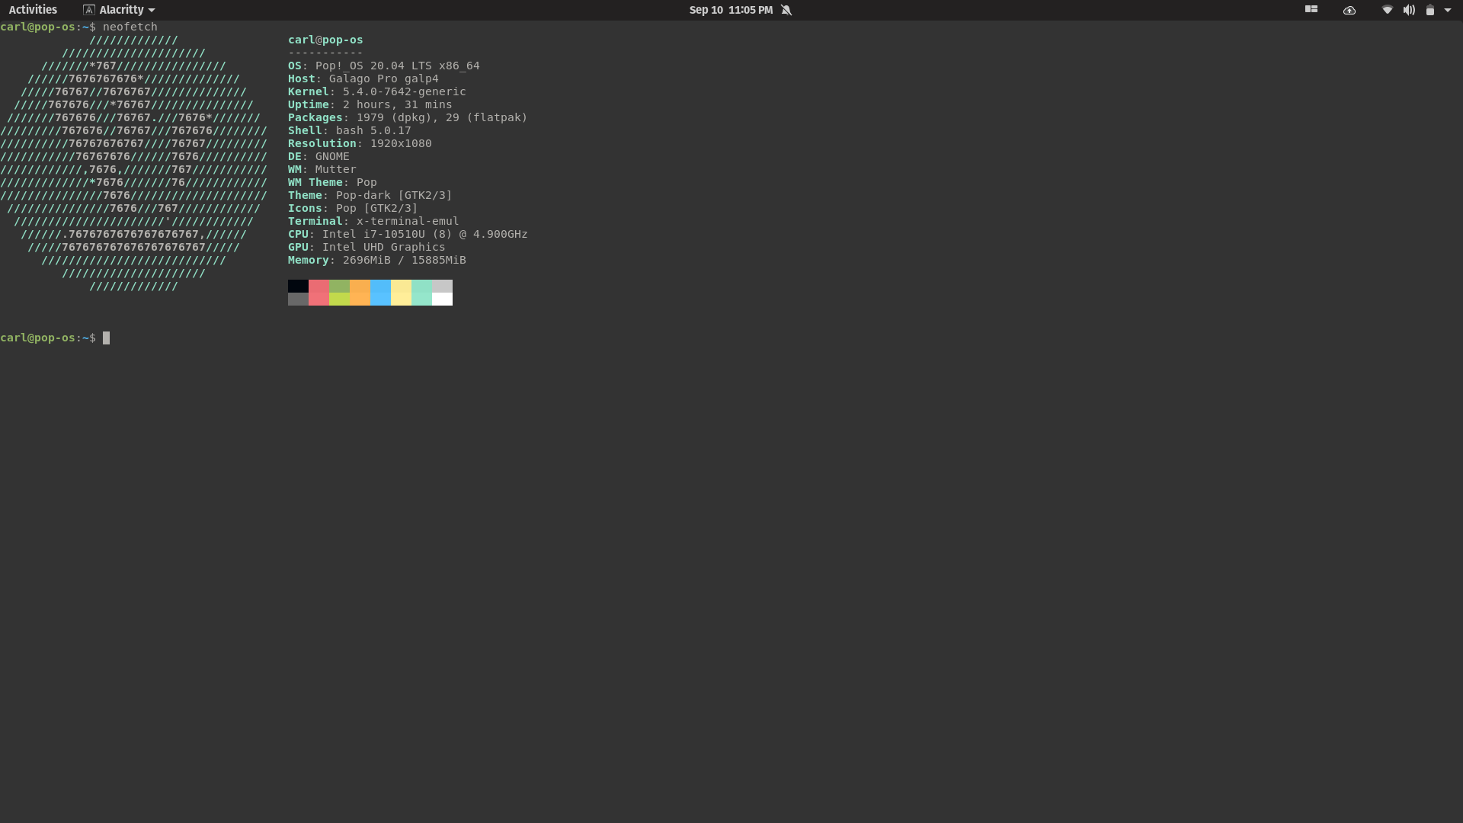Click the GPU label in the neofetch output
This screenshot has height=823, width=1463.
[x=298, y=247]
